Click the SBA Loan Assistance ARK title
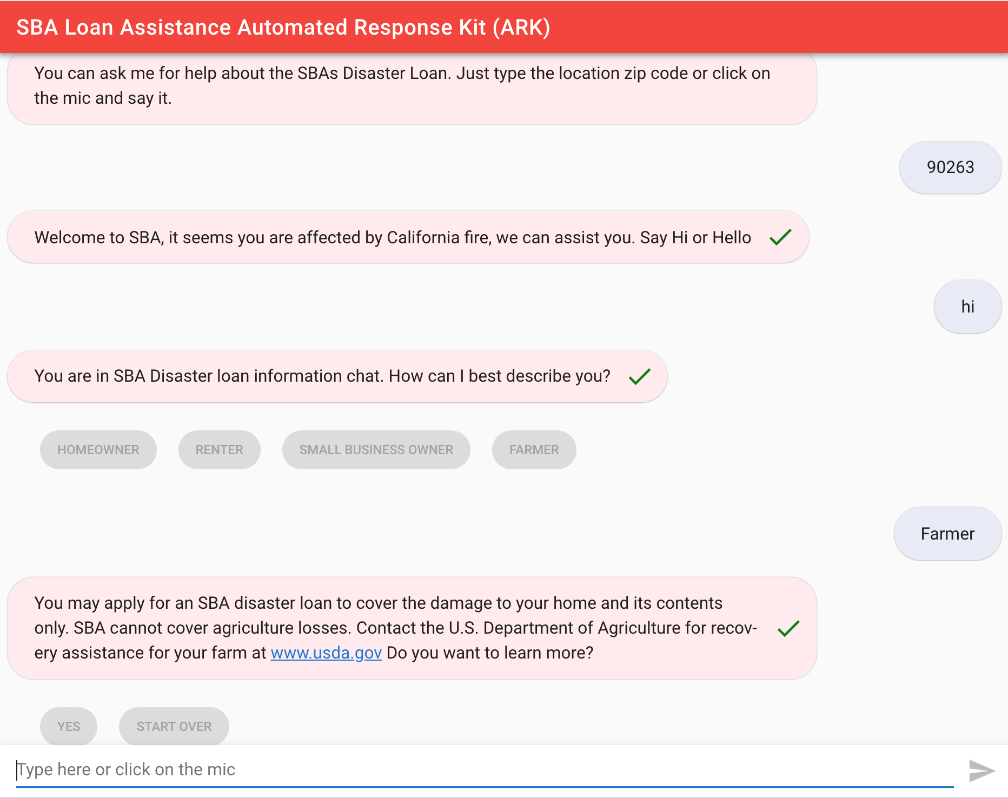This screenshot has width=1008, height=798. click(x=283, y=27)
